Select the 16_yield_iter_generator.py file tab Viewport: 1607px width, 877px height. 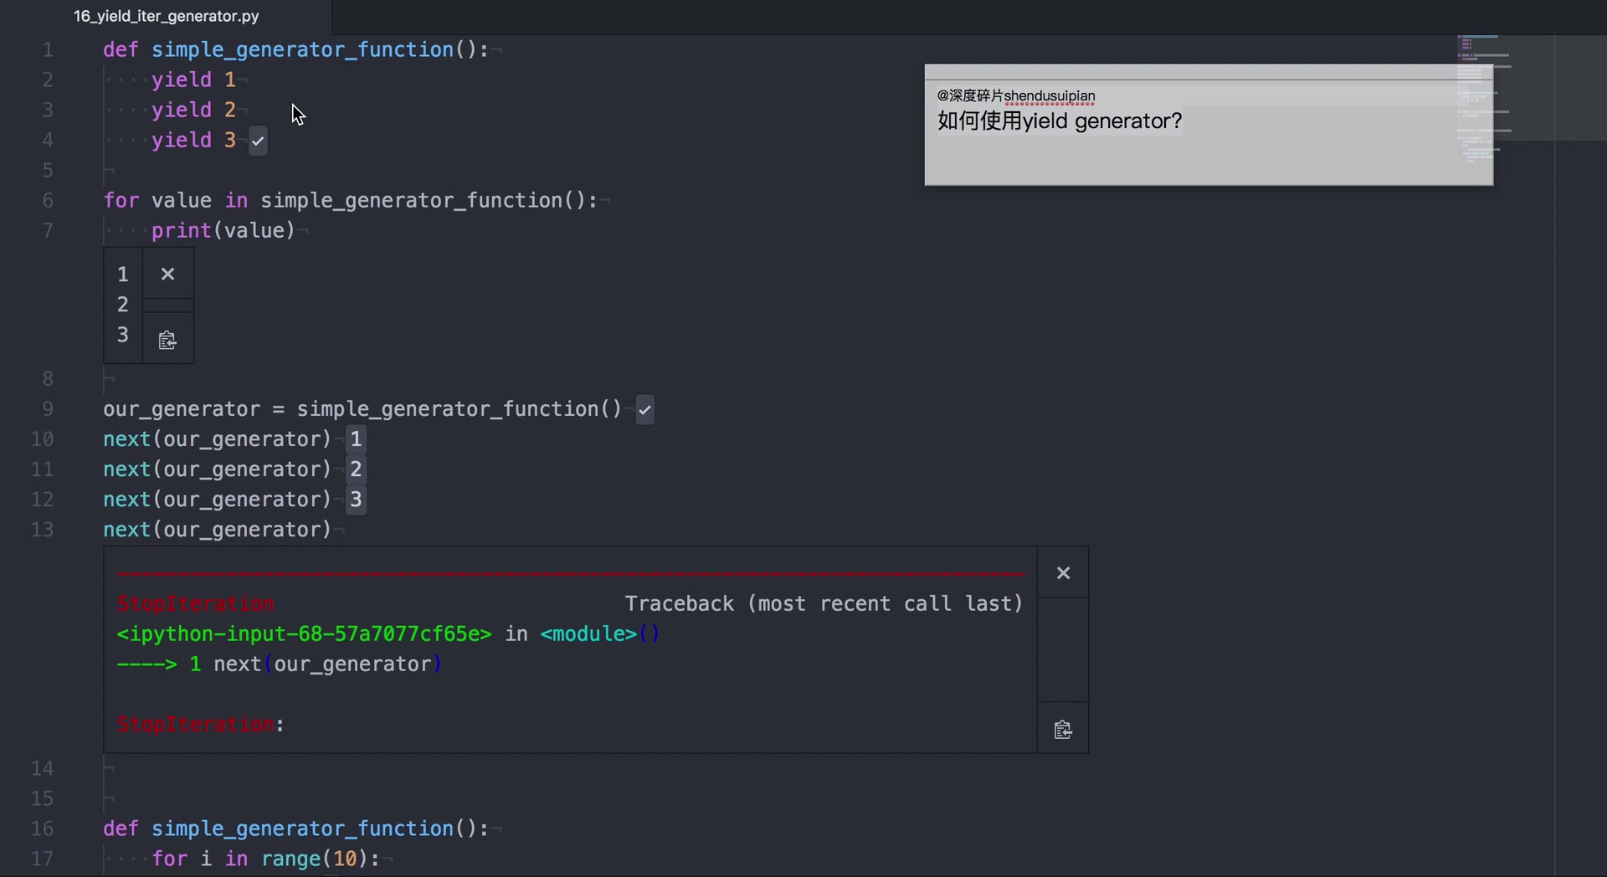(166, 16)
